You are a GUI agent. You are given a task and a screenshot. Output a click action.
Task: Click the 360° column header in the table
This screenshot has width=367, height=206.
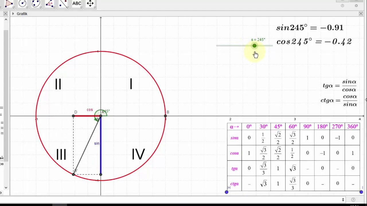coord(353,126)
